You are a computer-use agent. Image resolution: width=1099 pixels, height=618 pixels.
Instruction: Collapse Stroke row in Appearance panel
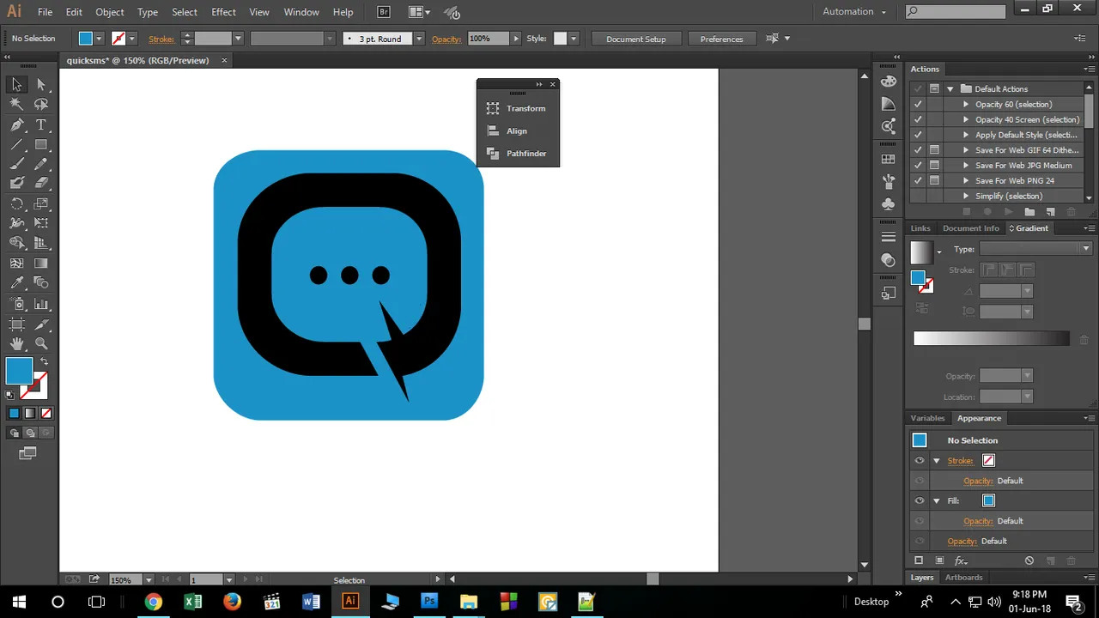(x=937, y=461)
